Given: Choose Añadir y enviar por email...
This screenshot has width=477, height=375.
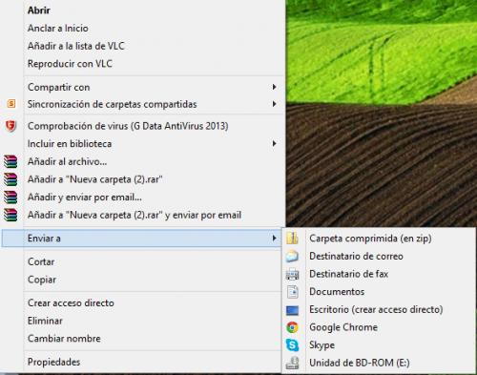Looking at the screenshot, I should tap(85, 198).
